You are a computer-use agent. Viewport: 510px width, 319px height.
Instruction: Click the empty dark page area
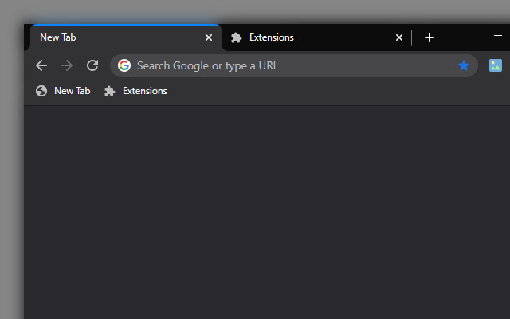tap(267, 211)
